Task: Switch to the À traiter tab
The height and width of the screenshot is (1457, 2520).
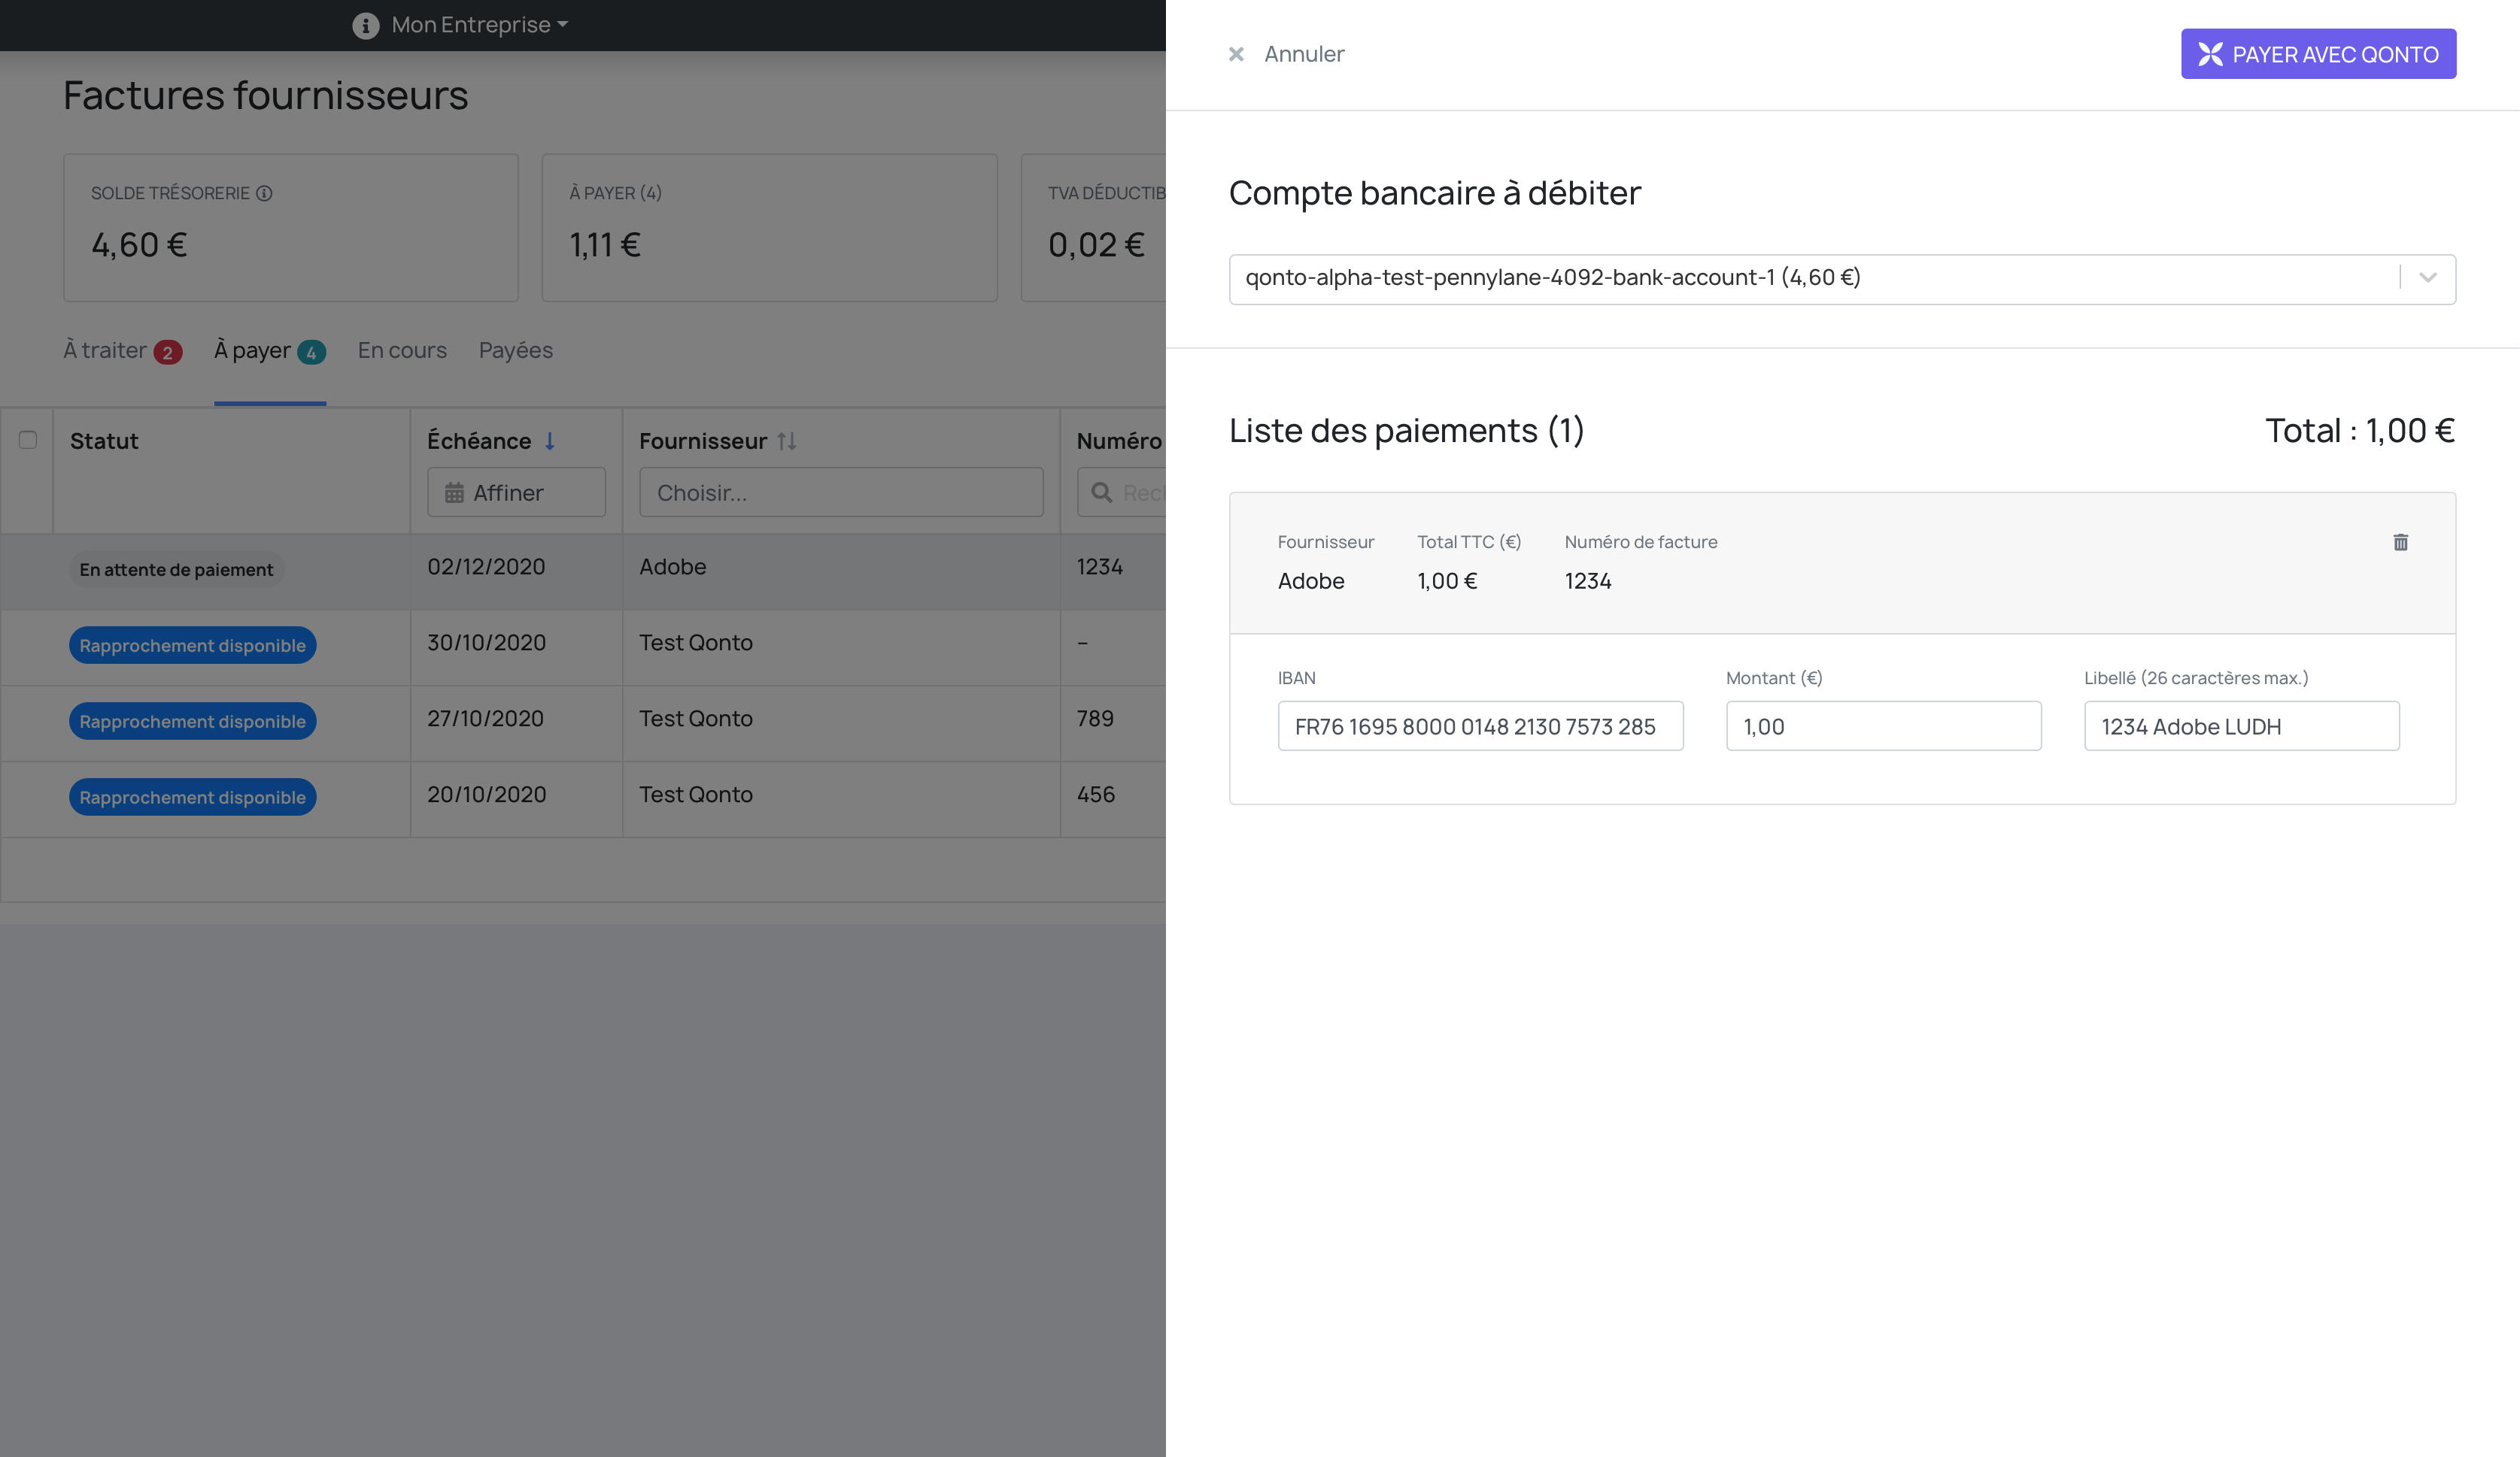Action: (122, 351)
